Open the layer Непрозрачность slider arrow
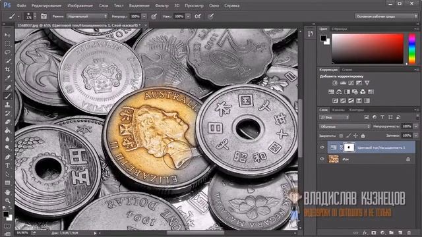This screenshot has width=422, height=237. click(416, 126)
